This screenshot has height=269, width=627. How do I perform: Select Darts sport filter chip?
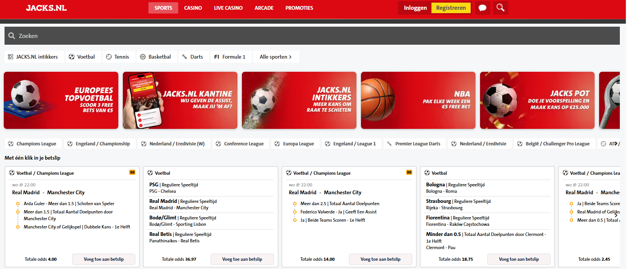tap(193, 57)
